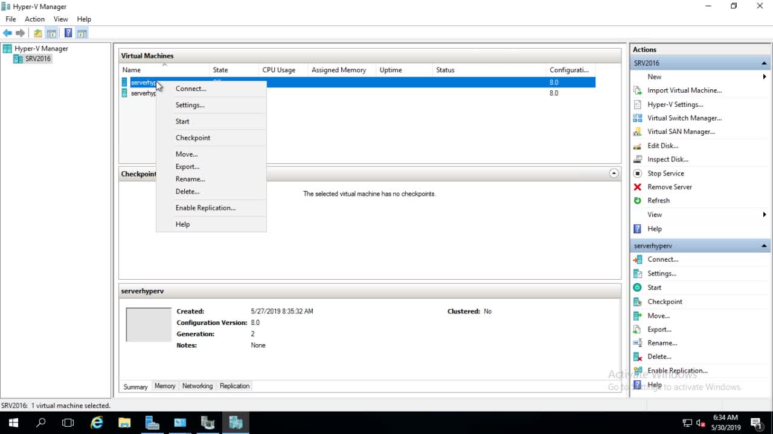Open the Help menu in menu bar
The height and width of the screenshot is (434, 773).
click(84, 19)
